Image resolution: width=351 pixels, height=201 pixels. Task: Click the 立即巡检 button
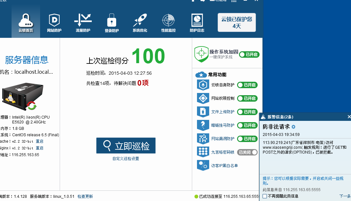[126, 146]
